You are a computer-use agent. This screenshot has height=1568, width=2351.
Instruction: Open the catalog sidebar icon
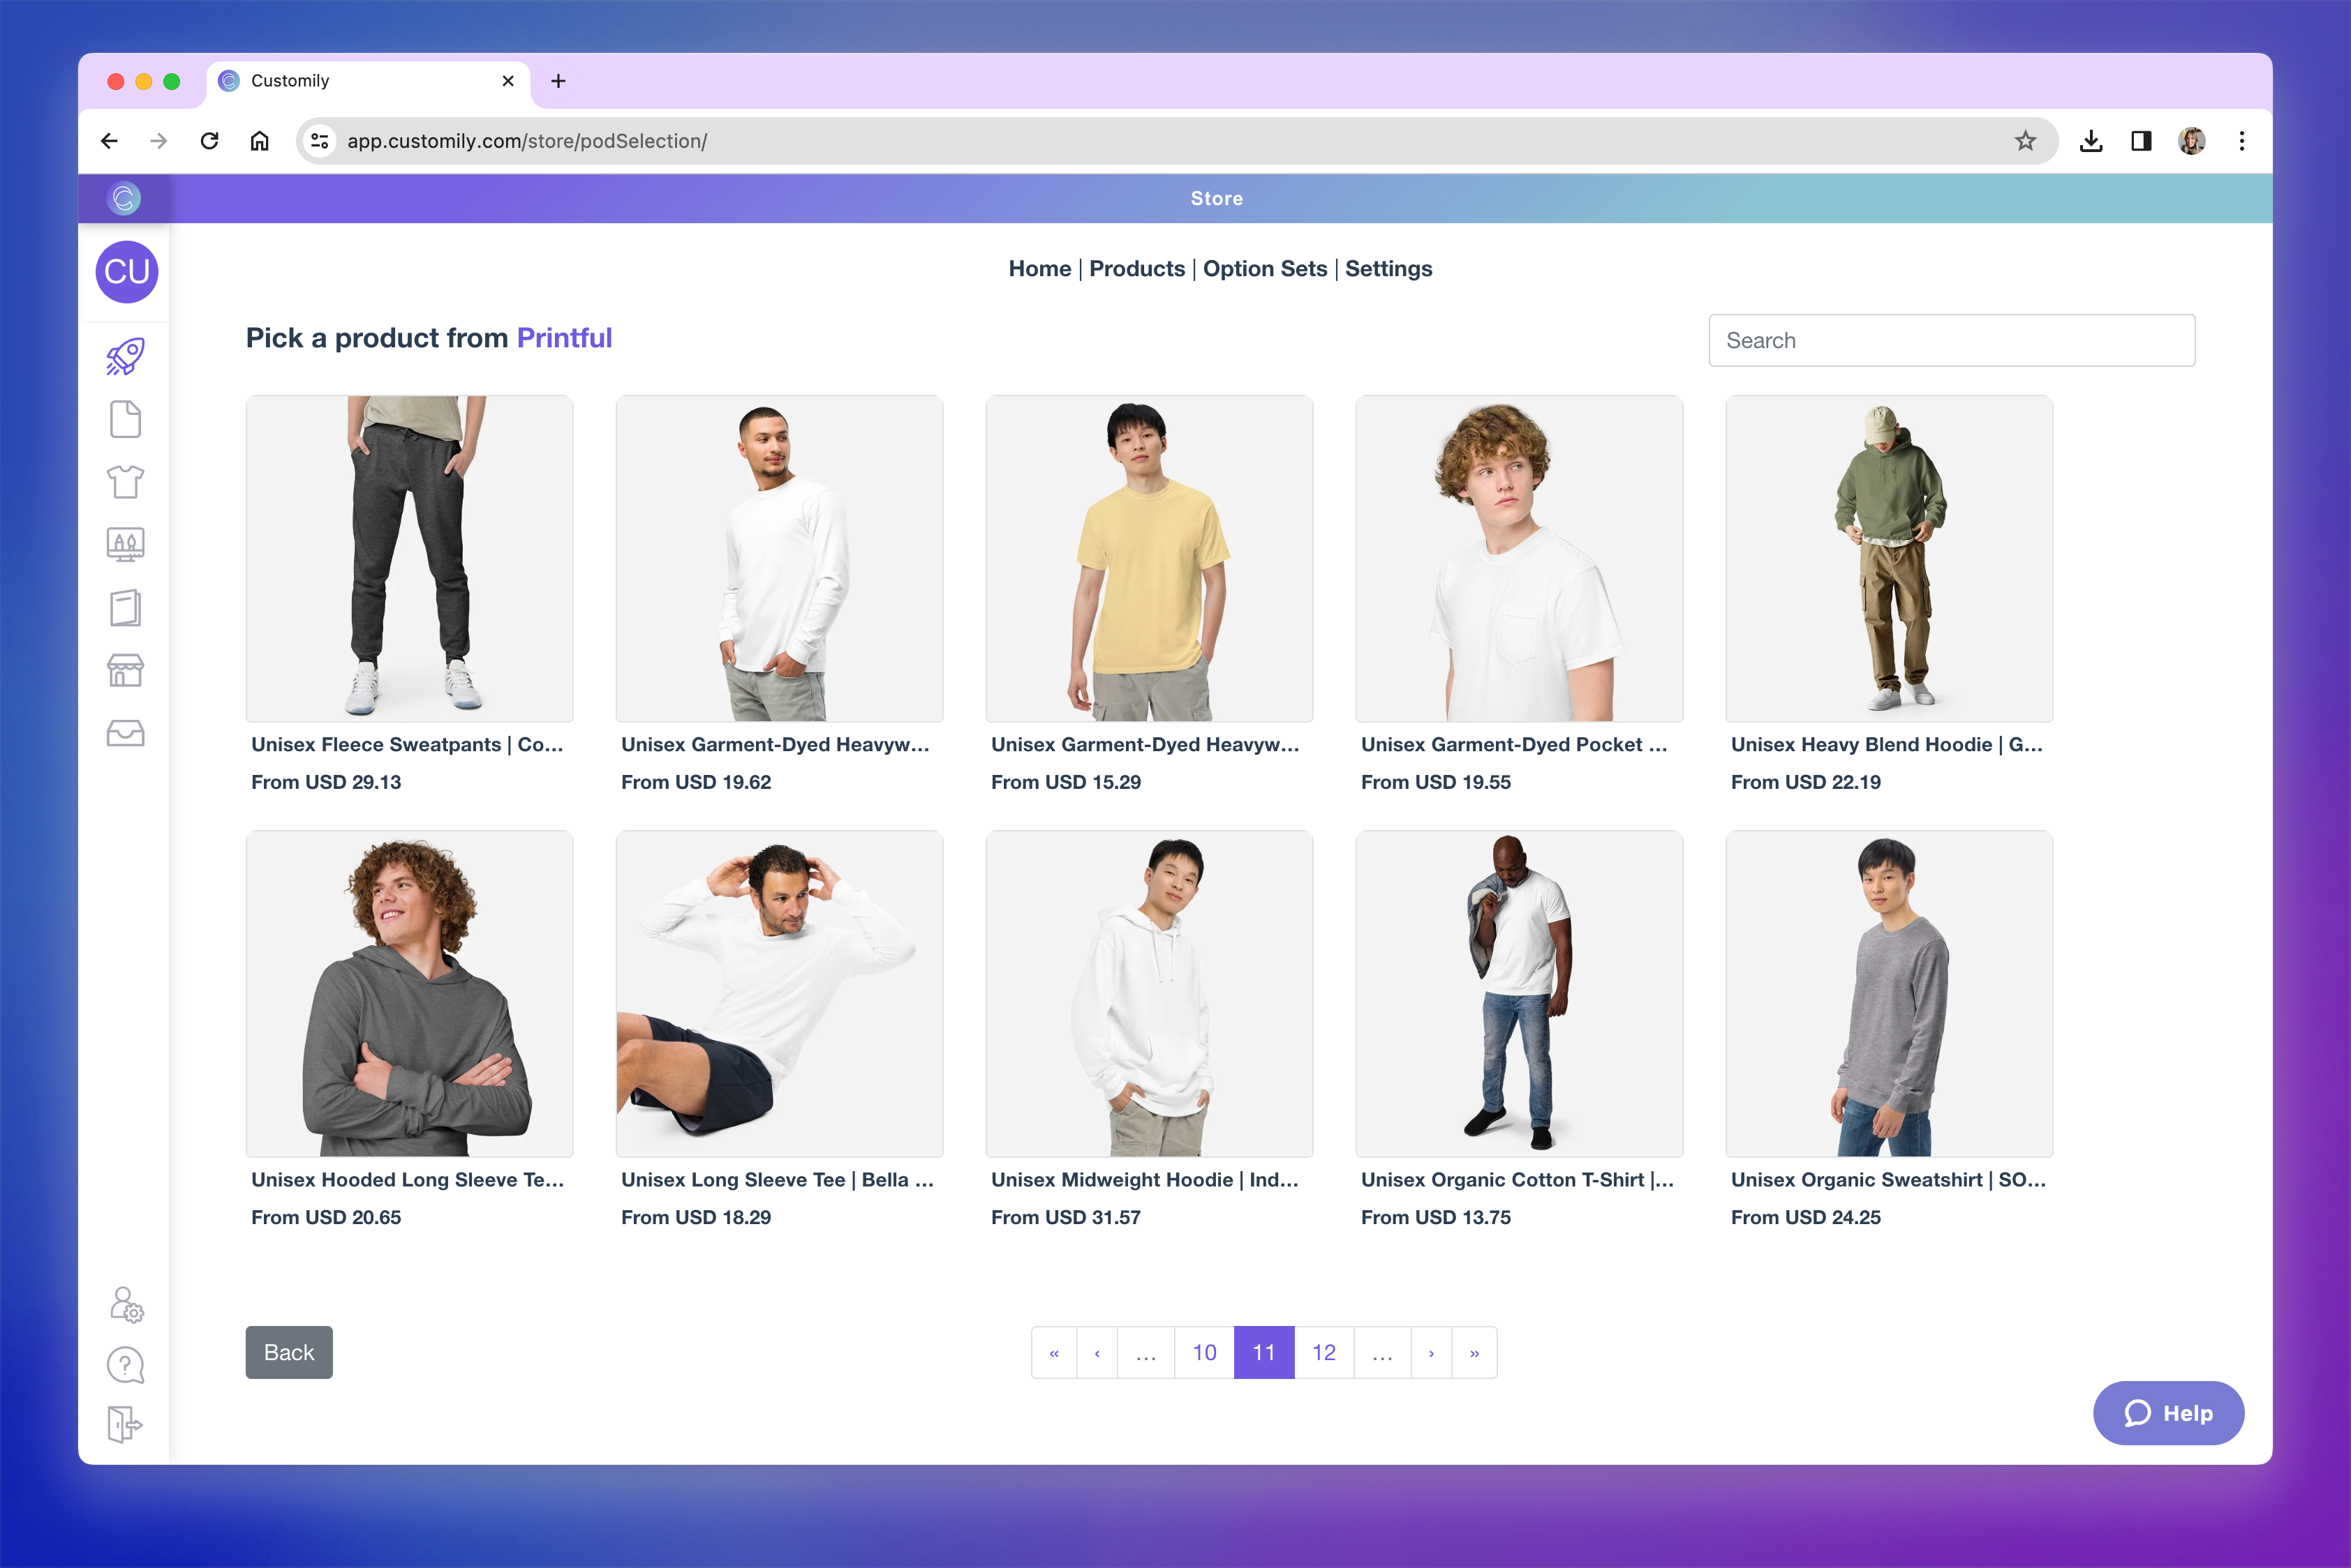coord(124,607)
